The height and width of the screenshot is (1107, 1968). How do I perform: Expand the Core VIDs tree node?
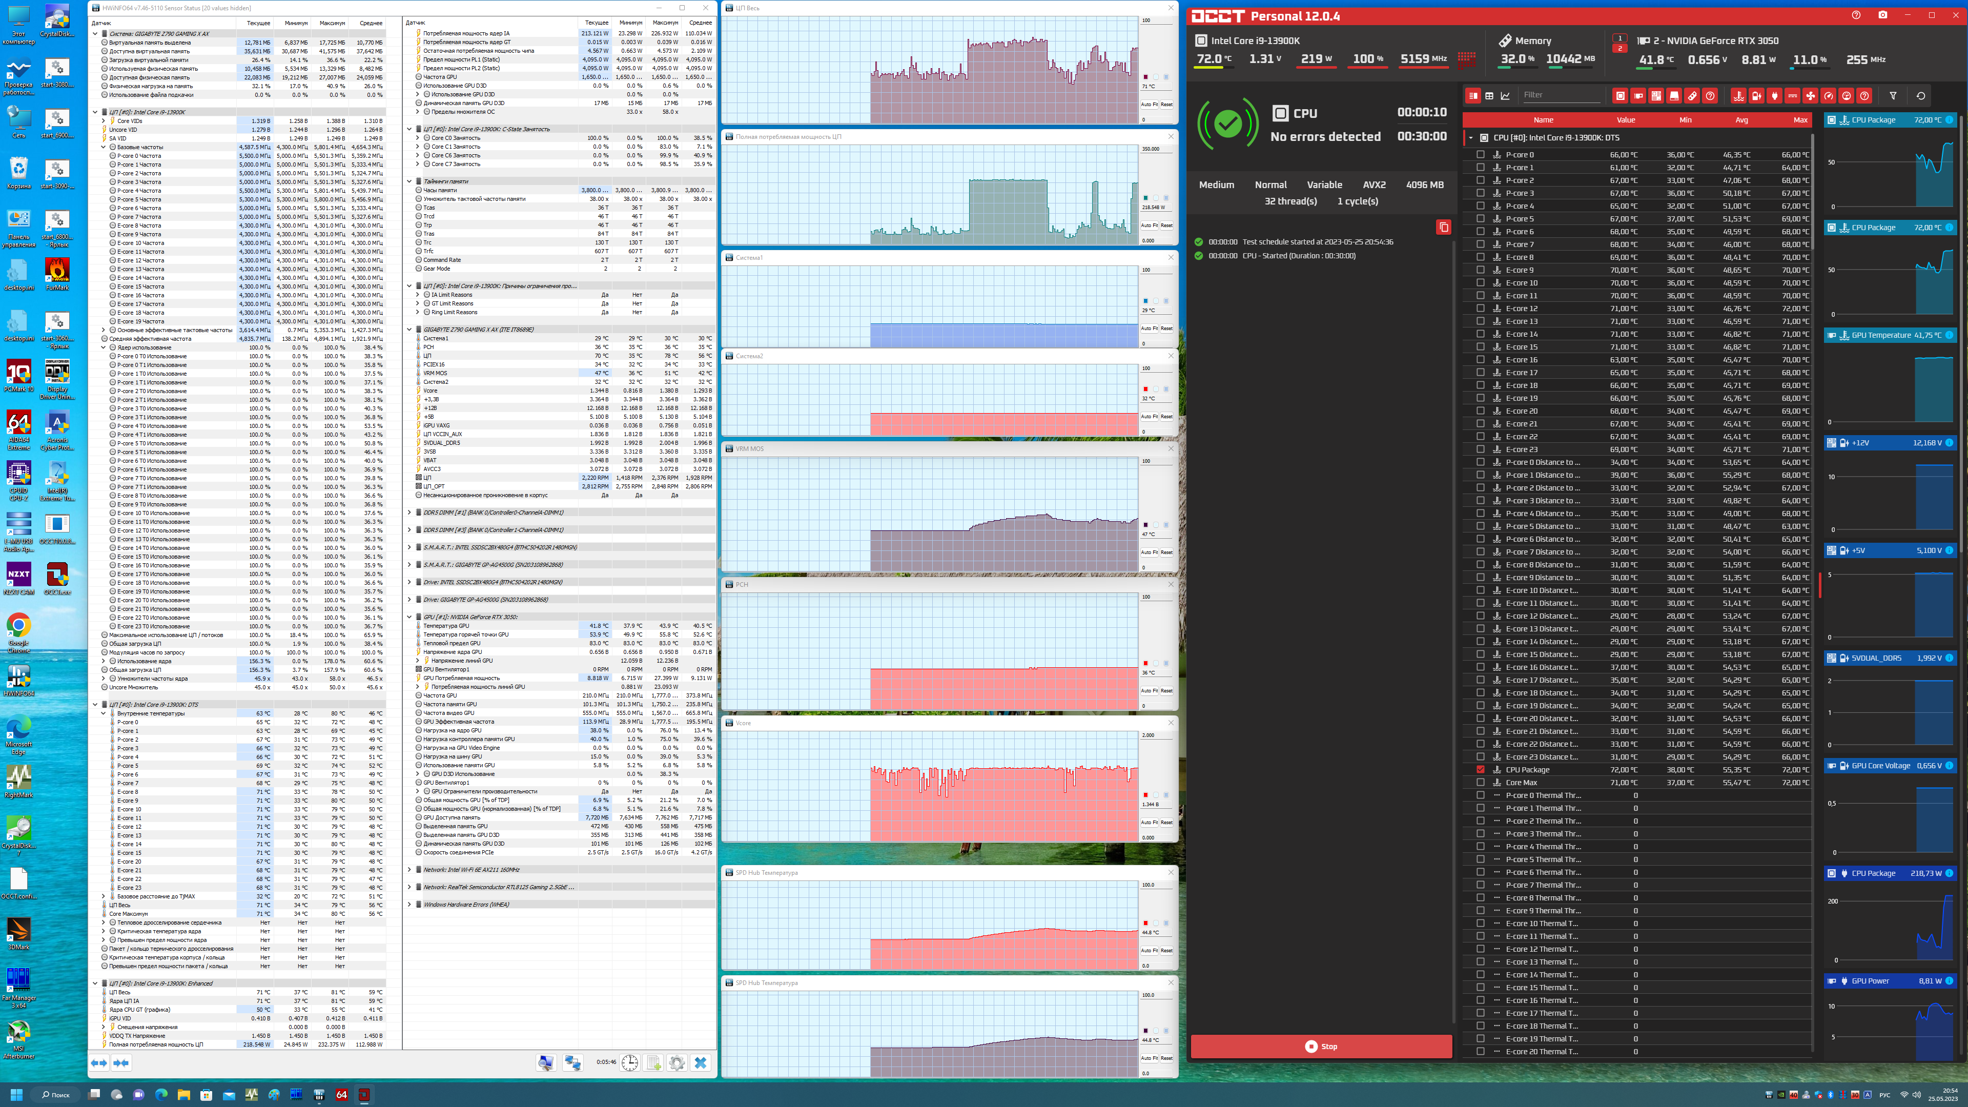point(104,121)
